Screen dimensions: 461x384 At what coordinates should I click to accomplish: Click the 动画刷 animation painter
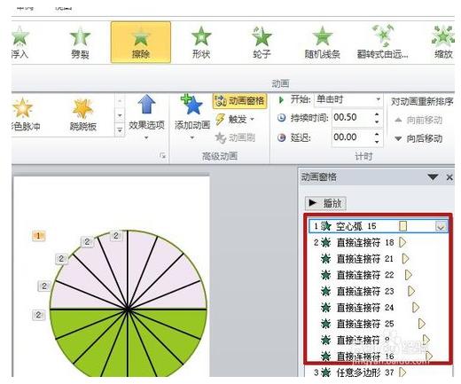pyautogui.click(x=235, y=137)
